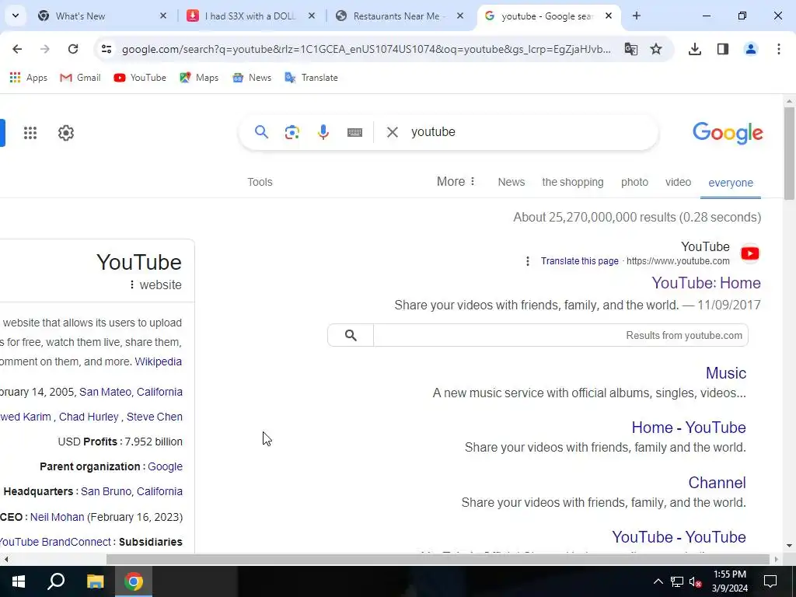This screenshot has height=597, width=796.
Task: Open the Chrome profile menu
Action: (751, 49)
